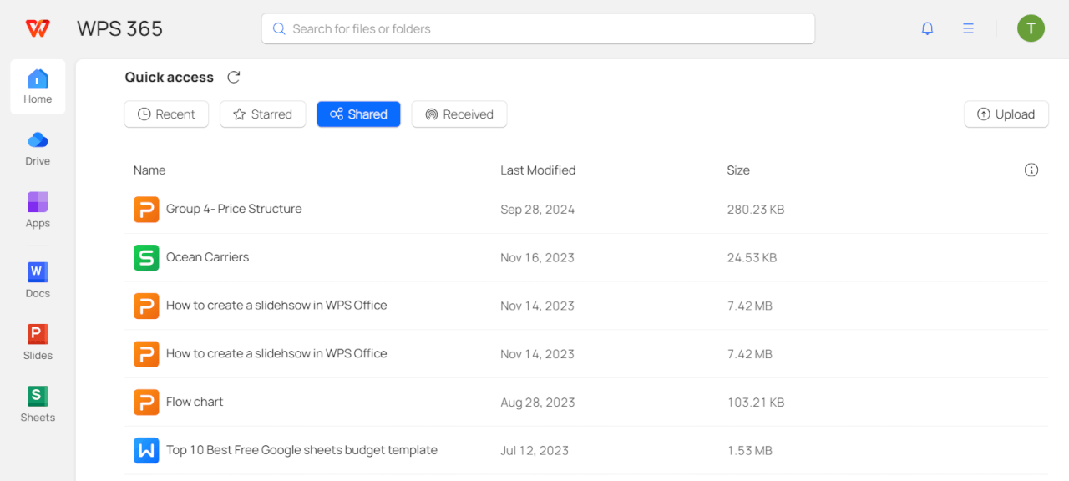Select the Received tab
The height and width of the screenshot is (481, 1069).
tap(459, 114)
